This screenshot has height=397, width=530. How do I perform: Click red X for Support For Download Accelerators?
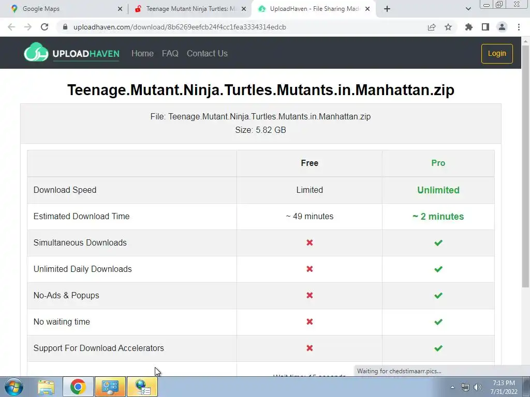click(x=310, y=348)
